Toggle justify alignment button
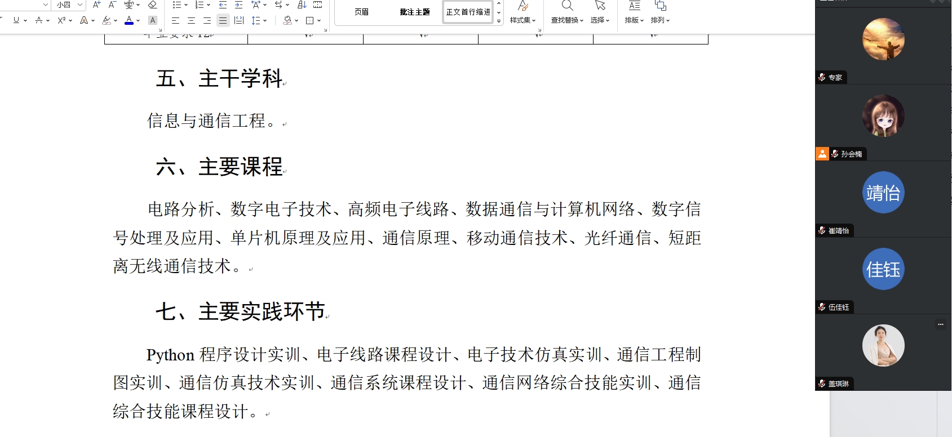The image size is (952, 437). point(223,20)
